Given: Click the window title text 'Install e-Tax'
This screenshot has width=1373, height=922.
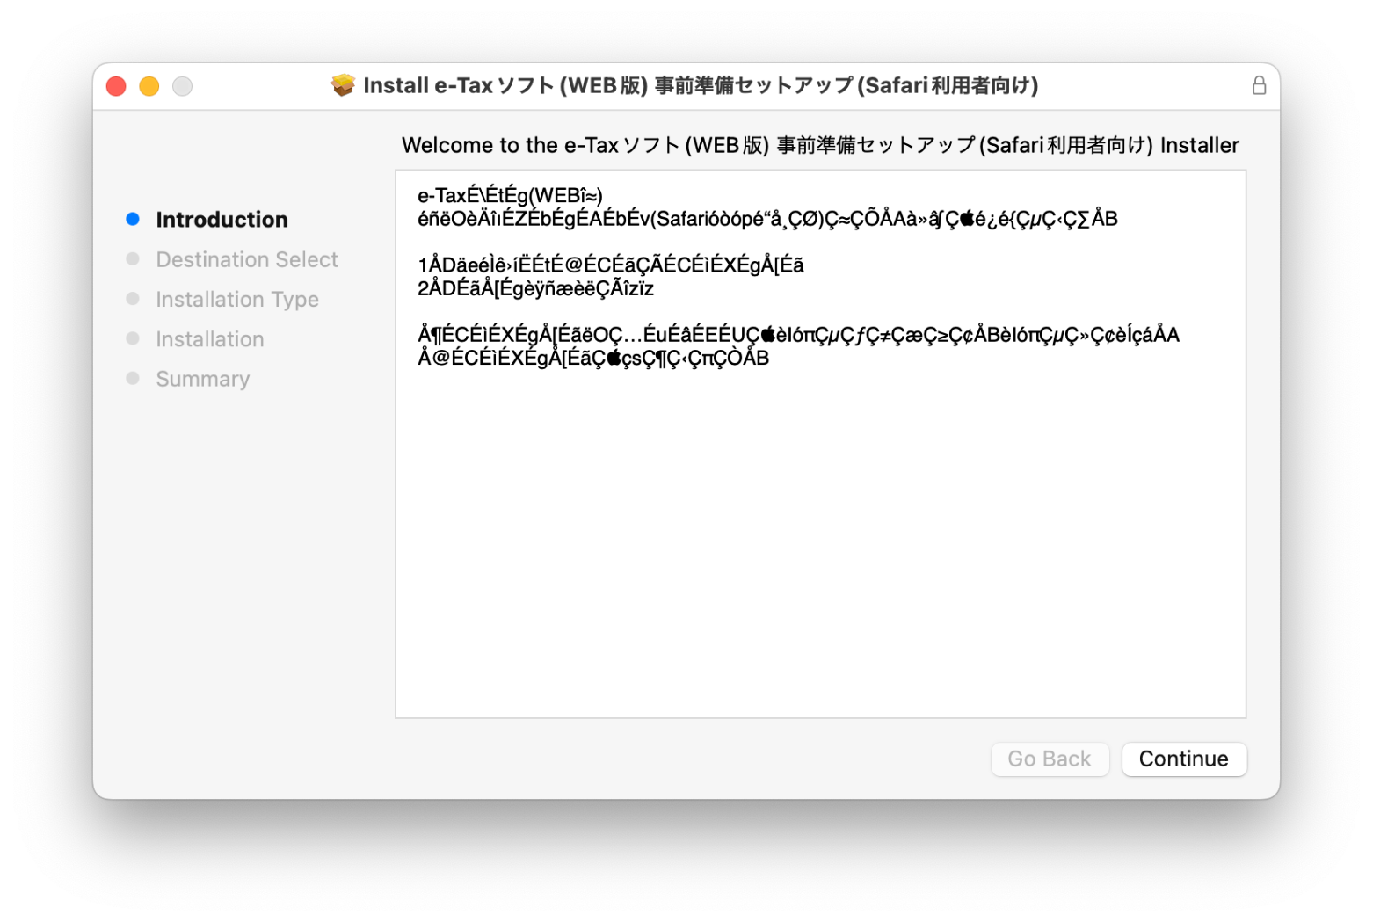Looking at the screenshot, I should [701, 85].
